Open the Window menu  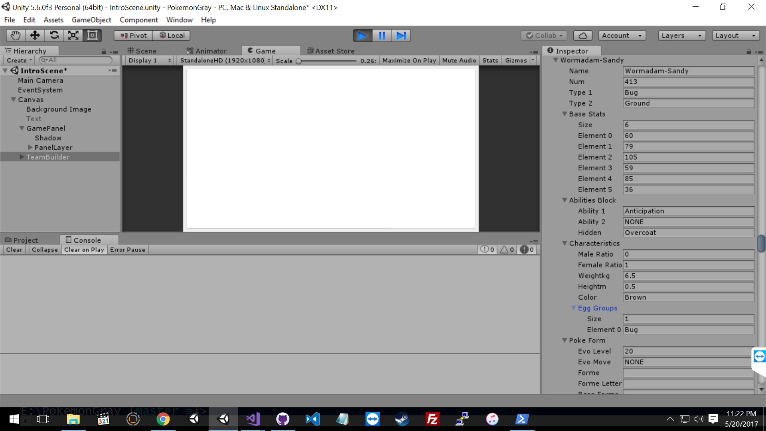(x=179, y=20)
